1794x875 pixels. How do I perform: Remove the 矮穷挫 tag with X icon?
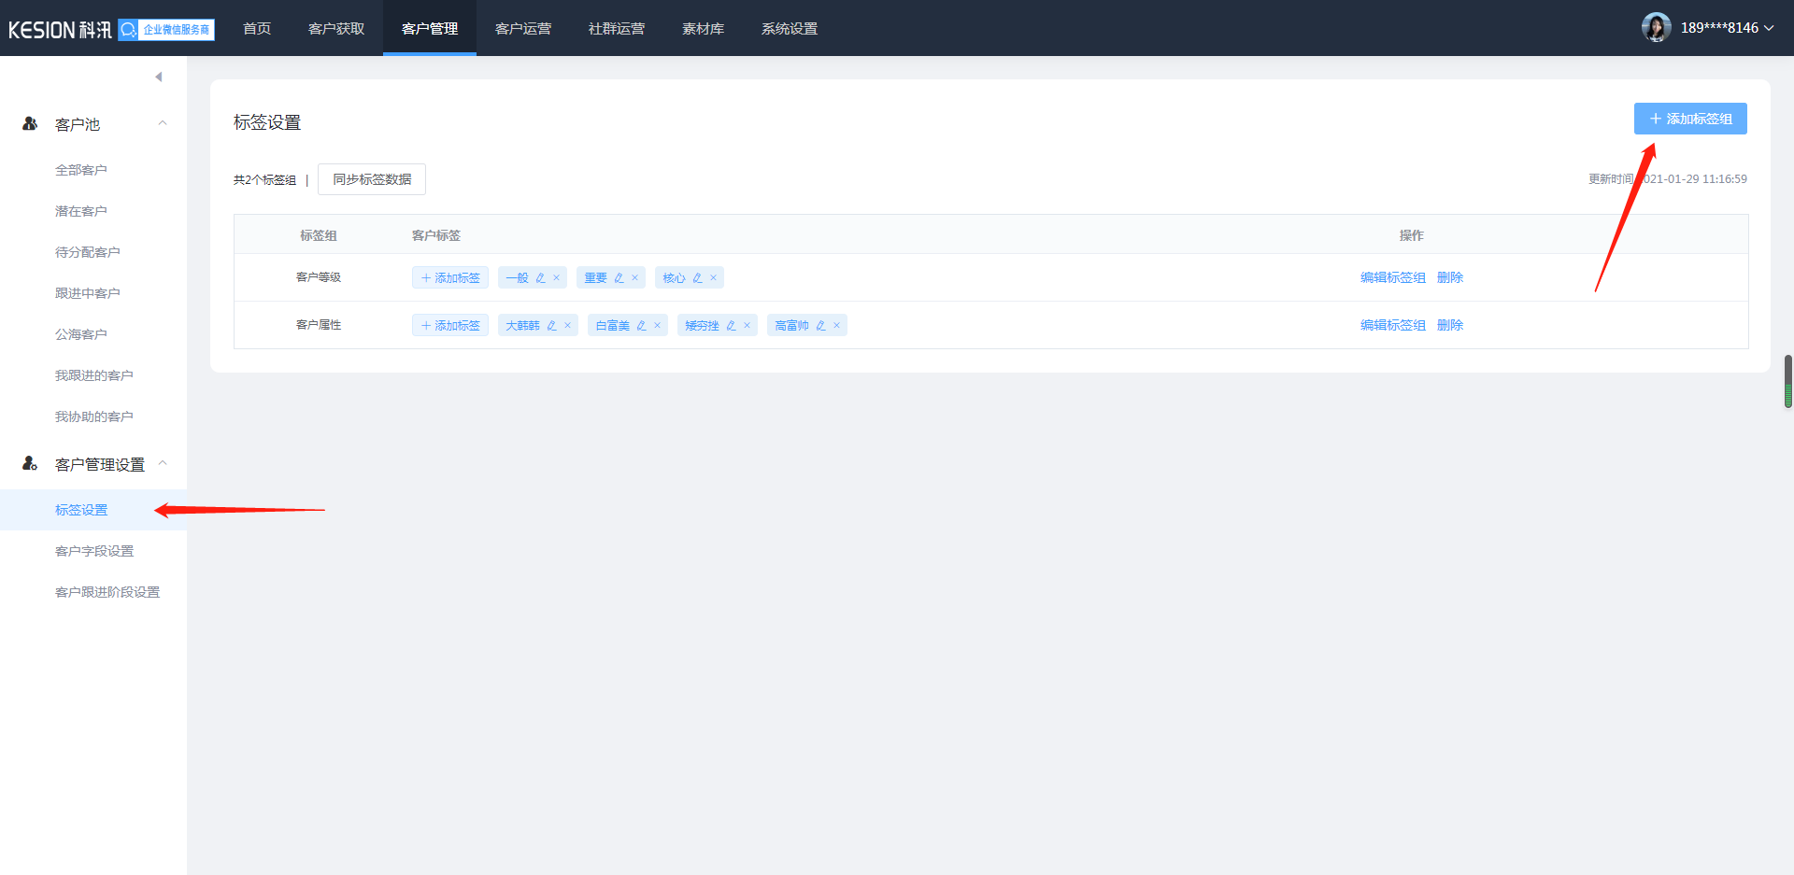pyautogui.click(x=747, y=326)
